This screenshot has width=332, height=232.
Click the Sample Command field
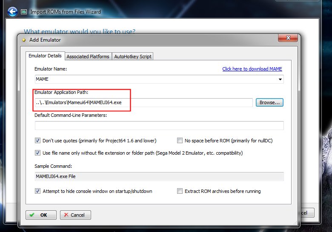[x=159, y=176]
